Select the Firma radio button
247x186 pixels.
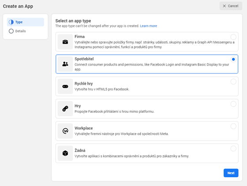click(x=233, y=37)
